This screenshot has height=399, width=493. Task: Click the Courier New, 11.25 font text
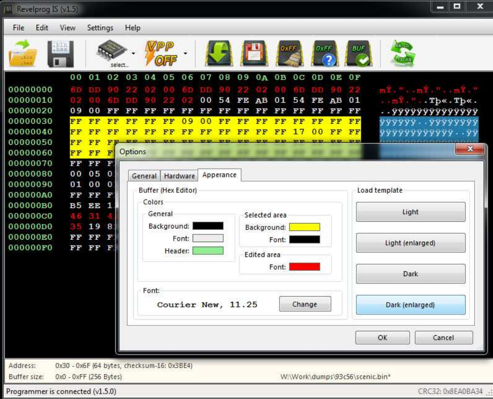[x=207, y=304]
